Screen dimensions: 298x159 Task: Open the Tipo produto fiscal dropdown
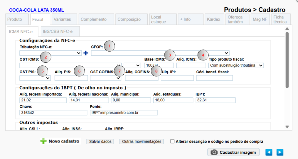(x=236, y=65)
